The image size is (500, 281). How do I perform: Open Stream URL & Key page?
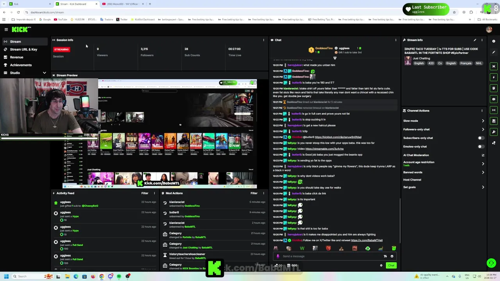click(x=24, y=50)
